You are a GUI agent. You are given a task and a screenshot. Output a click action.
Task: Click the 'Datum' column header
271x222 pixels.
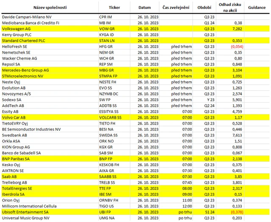(145, 8)
